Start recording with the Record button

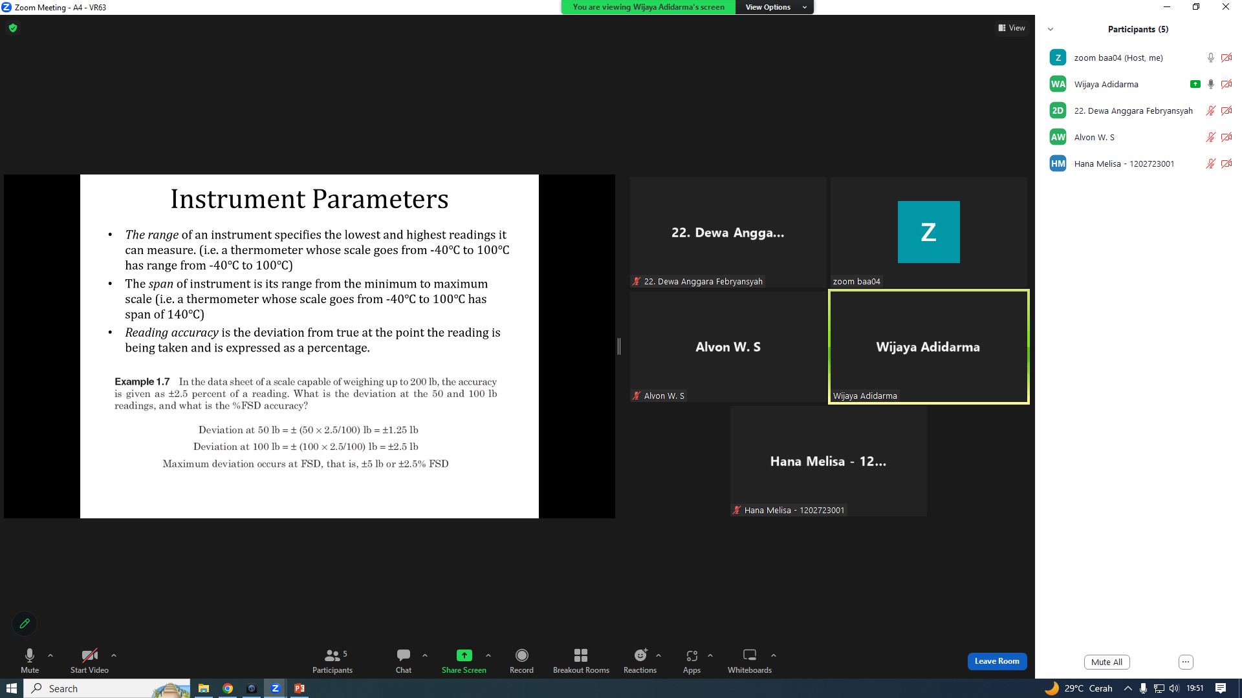[521, 661]
